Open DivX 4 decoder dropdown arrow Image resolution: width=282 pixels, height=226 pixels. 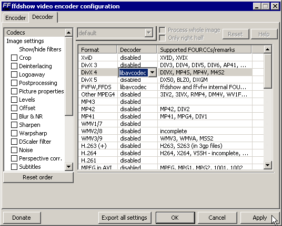(x=153, y=72)
